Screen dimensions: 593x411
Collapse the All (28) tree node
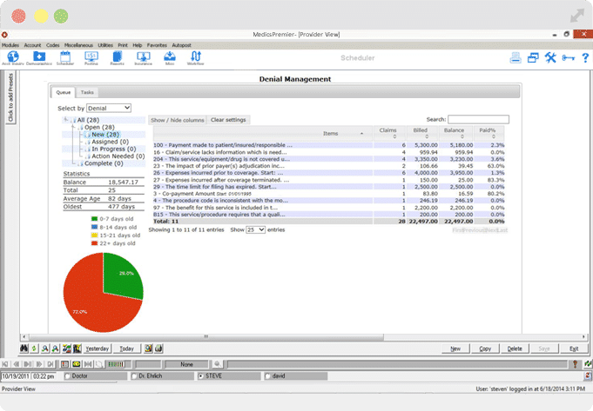click(66, 120)
